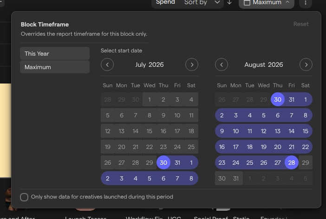This screenshot has width=326, height=219.
Task: Select August 29 in August calendar
Action: click(x=306, y=162)
